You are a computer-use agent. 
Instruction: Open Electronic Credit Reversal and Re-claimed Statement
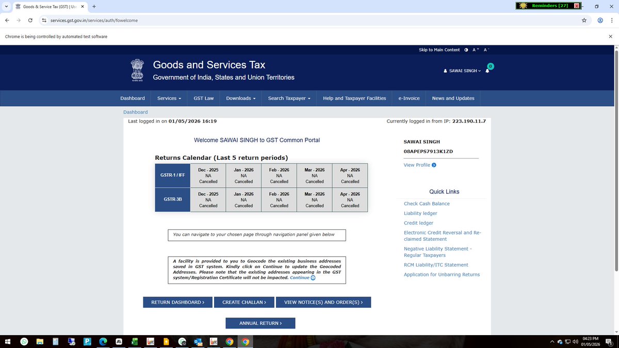443,236
